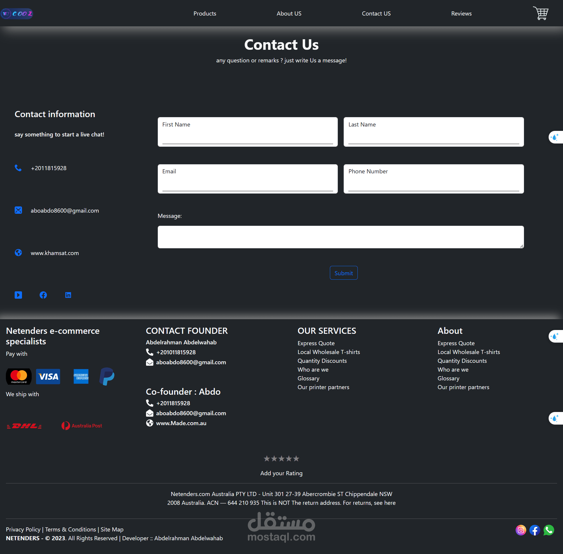Open the shopping cart icon
Image resolution: width=563 pixels, height=554 pixels.
[540, 13]
